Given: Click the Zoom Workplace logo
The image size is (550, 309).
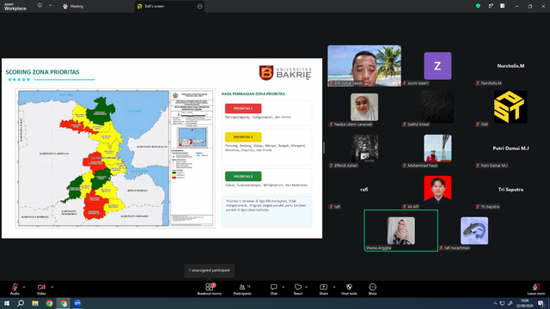Looking at the screenshot, I should (x=15, y=7).
